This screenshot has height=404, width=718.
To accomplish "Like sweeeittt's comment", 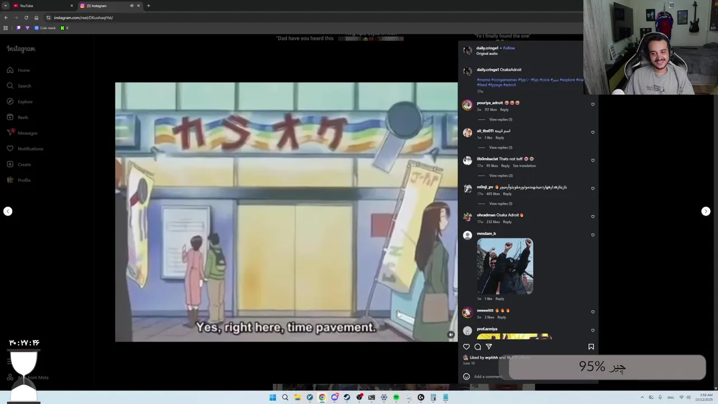I will (x=592, y=312).
